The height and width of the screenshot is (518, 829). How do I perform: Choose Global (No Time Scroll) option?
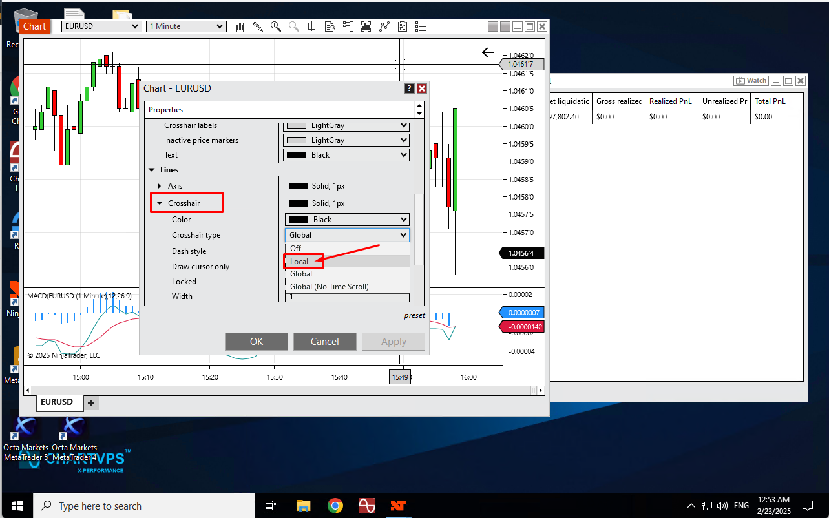[329, 287]
